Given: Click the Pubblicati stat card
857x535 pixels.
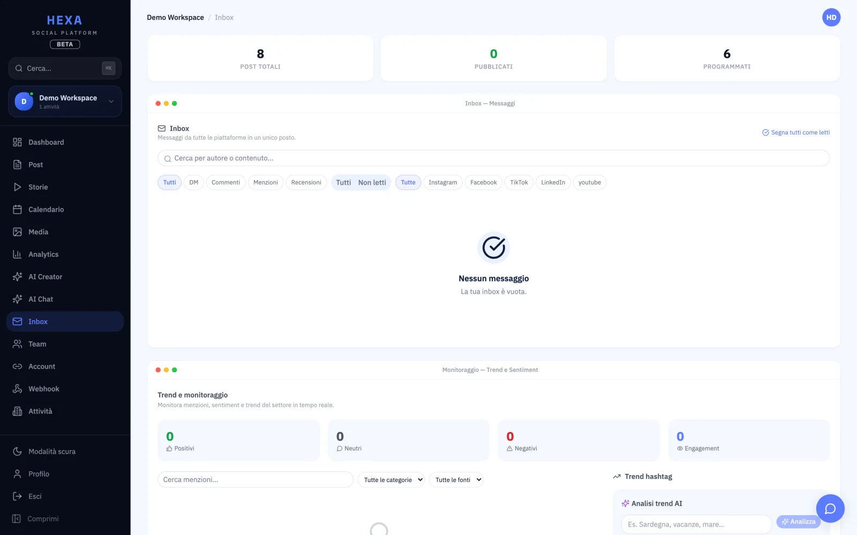Looking at the screenshot, I should [x=494, y=58].
